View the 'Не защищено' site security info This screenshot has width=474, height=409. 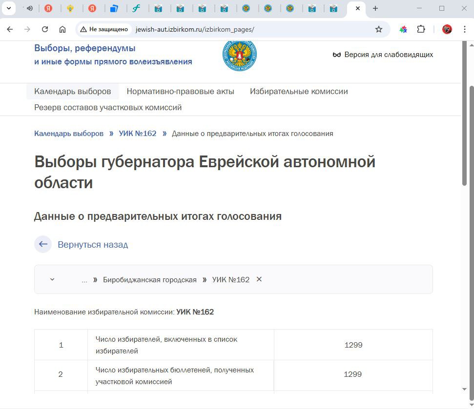104,29
